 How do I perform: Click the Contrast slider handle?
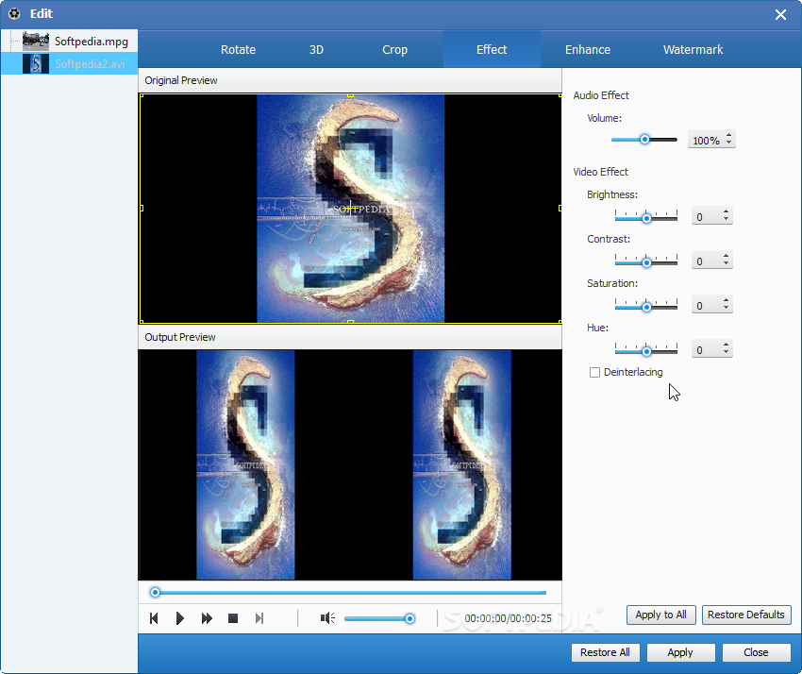[646, 262]
